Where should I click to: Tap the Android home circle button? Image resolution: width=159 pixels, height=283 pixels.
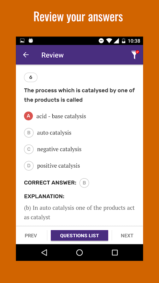[x=79, y=253]
